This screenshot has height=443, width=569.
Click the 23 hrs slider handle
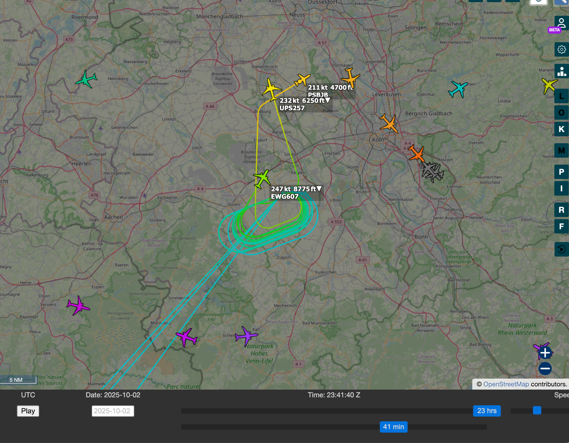coord(487,411)
